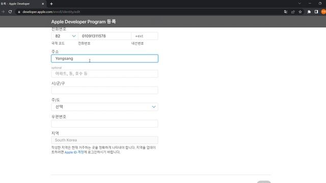
Task: Focus the +ext extension field
Action: [145, 36]
